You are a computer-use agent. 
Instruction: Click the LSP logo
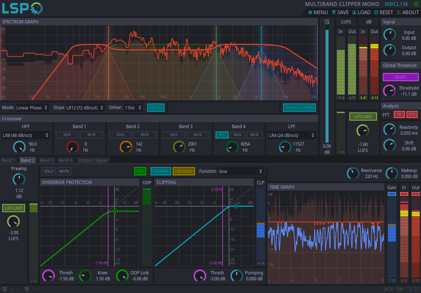tap(22, 8)
